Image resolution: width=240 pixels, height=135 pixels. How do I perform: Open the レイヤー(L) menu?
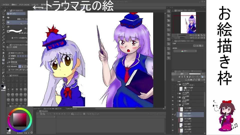click(35, 5)
